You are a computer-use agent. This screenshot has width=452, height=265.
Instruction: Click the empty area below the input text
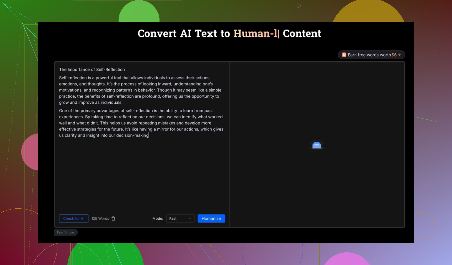(x=141, y=174)
